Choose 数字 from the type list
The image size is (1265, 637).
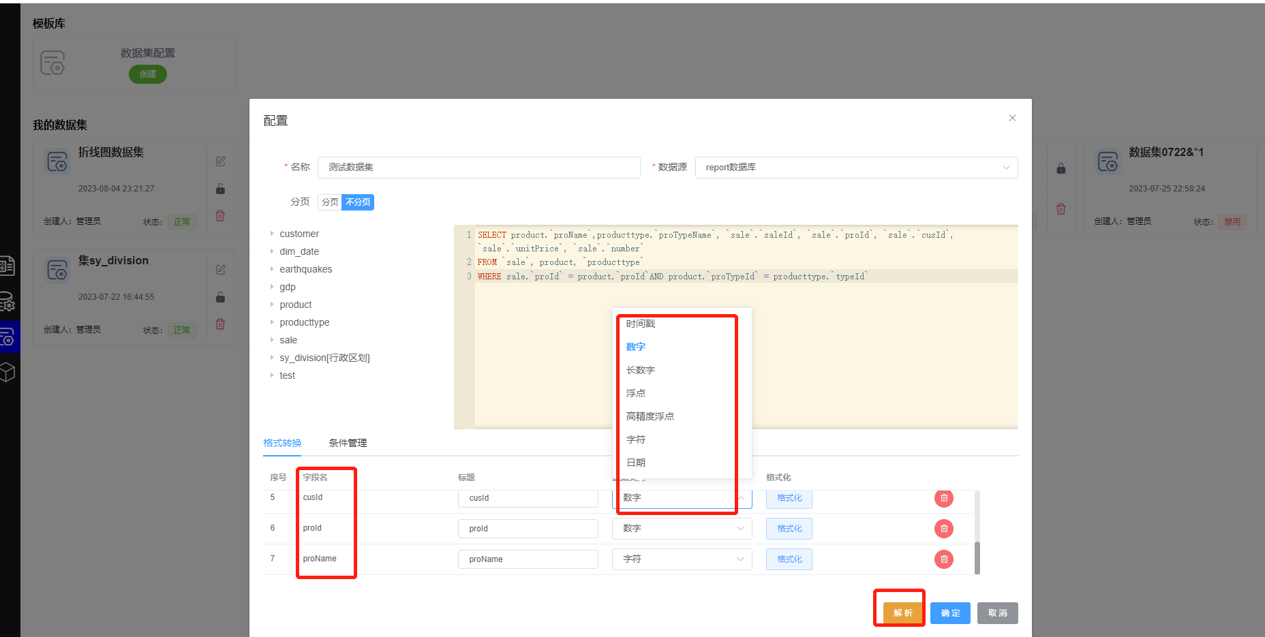[682, 347]
